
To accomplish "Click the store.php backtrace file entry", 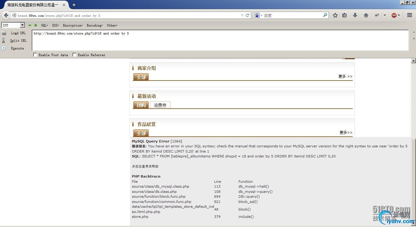I will pos(140,217).
